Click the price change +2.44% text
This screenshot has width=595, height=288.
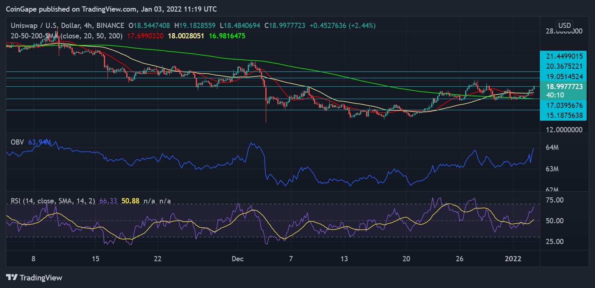click(362, 26)
